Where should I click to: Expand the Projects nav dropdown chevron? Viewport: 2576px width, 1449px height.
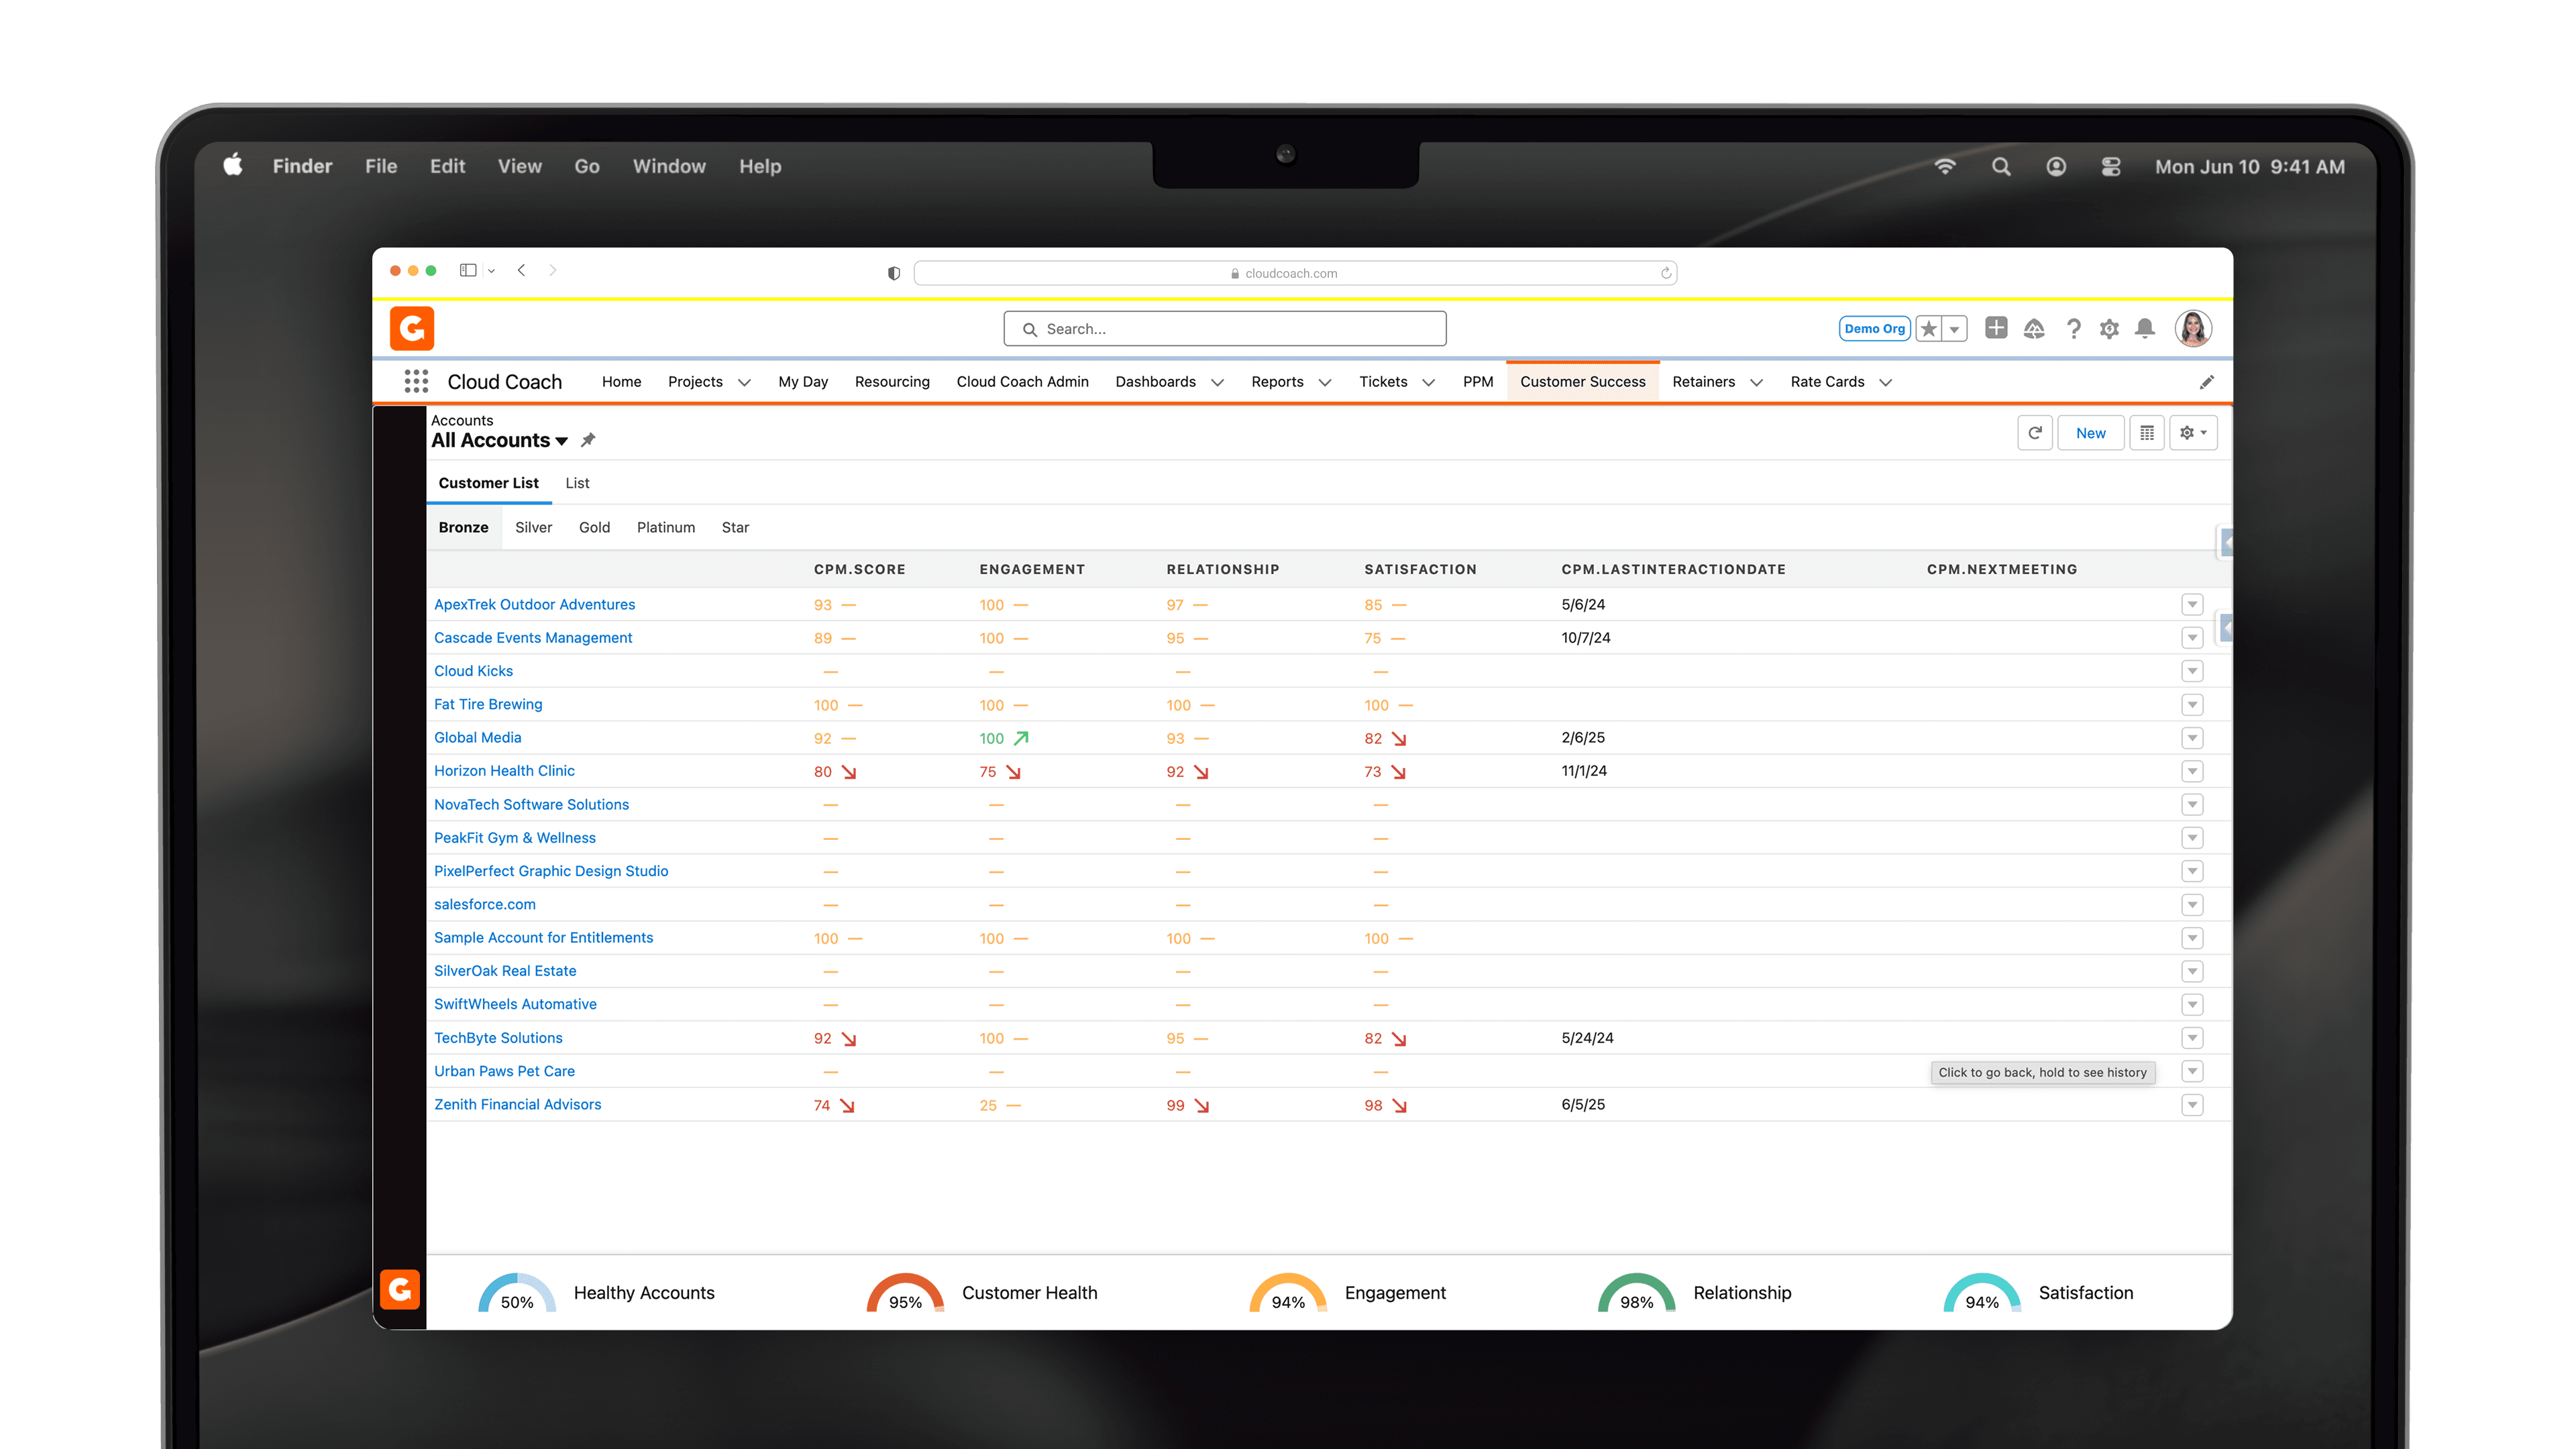click(744, 382)
